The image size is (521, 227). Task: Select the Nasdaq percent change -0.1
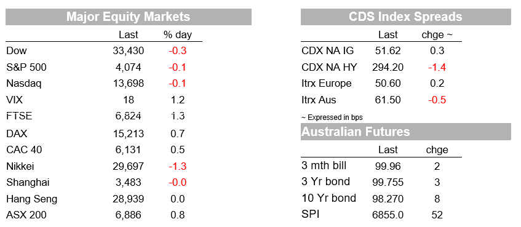point(177,84)
